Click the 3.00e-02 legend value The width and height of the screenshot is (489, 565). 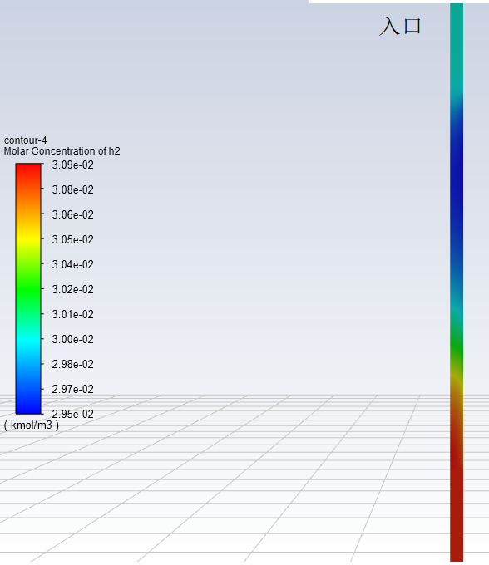click(73, 339)
